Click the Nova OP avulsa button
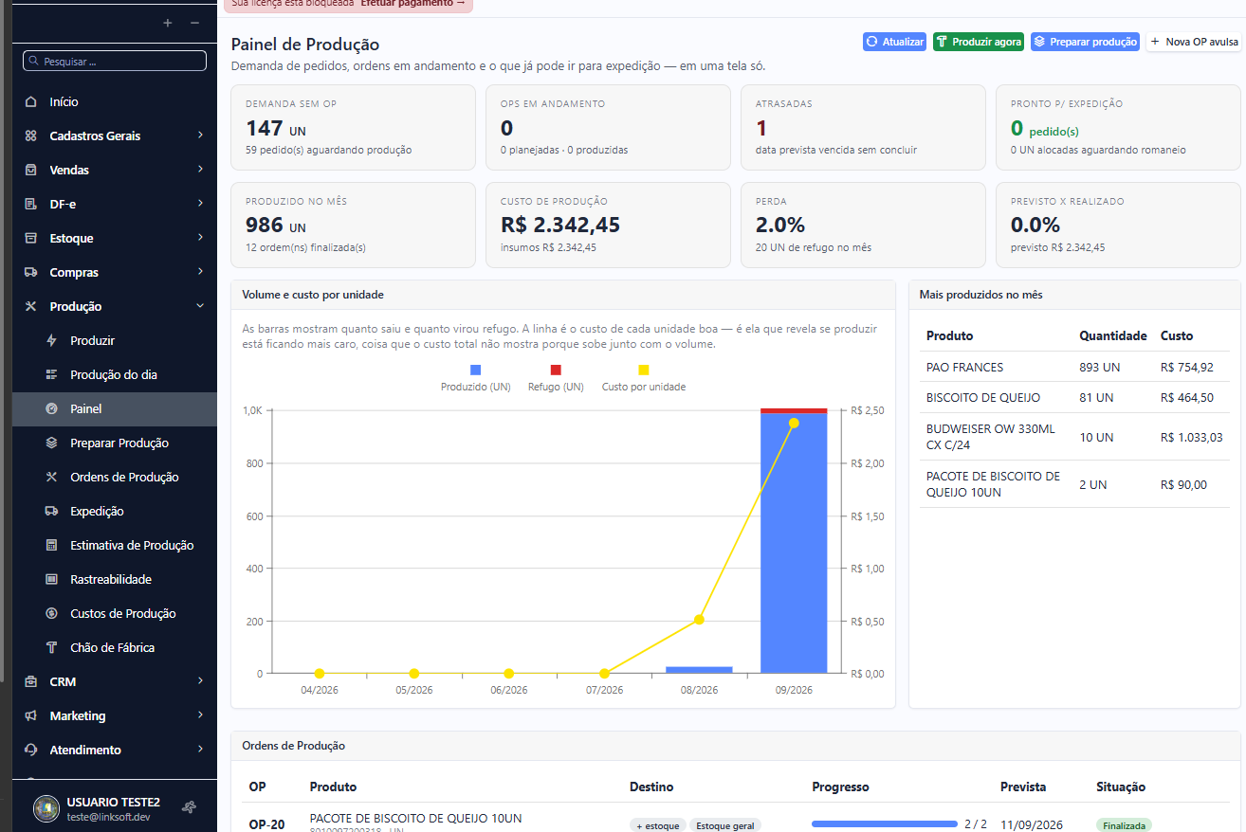 coord(1195,42)
